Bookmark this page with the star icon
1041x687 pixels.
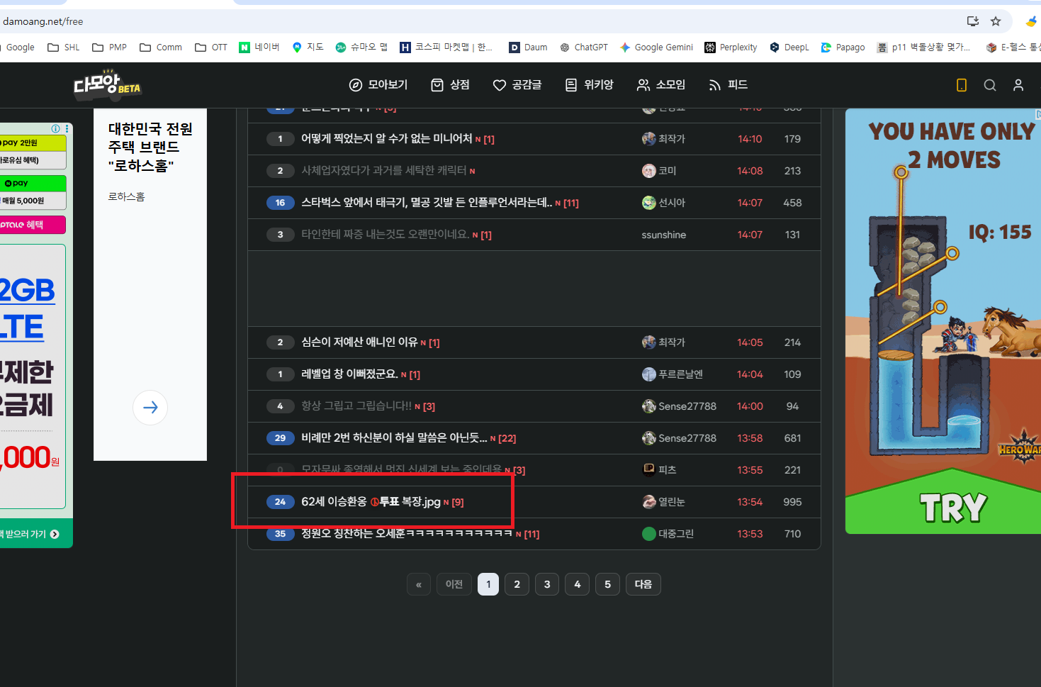996,21
